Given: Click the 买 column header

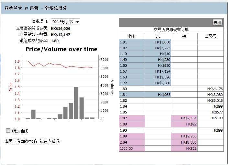Looking at the screenshot, I should (x=158, y=36).
